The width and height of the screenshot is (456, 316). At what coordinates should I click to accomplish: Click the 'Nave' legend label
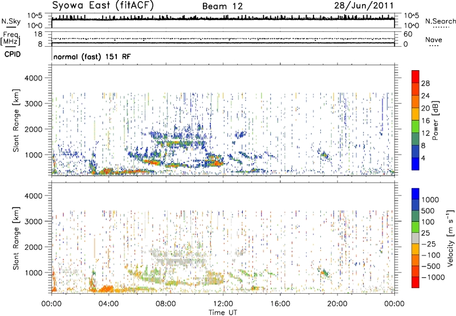433,40
